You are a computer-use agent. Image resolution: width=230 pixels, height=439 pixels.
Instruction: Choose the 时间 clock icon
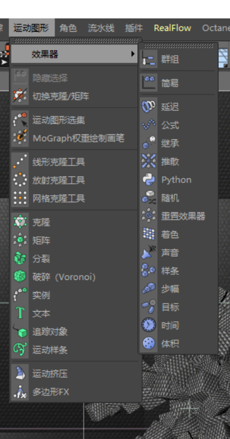[x=149, y=326]
